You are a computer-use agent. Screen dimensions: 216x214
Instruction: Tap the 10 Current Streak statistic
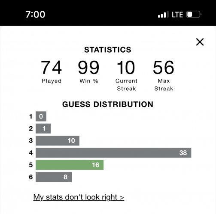pyautogui.click(x=126, y=75)
